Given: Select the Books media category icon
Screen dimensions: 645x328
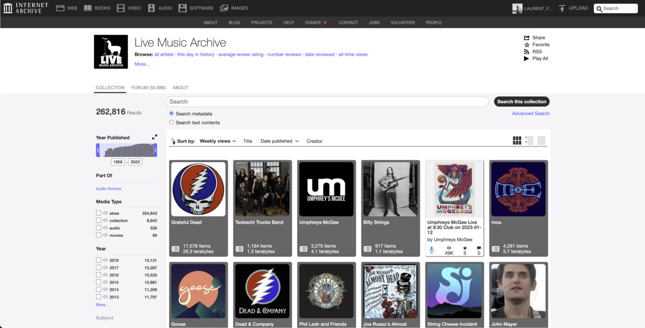Looking at the screenshot, I should pyautogui.click(x=88, y=7).
